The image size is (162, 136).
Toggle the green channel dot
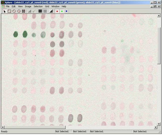(x=62, y=11)
